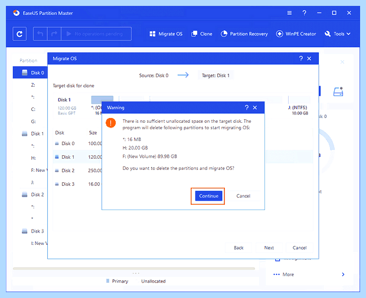This screenshot has height=298, width=366.
Task: Select C: partition in left tree
Action: coord(33,109)
